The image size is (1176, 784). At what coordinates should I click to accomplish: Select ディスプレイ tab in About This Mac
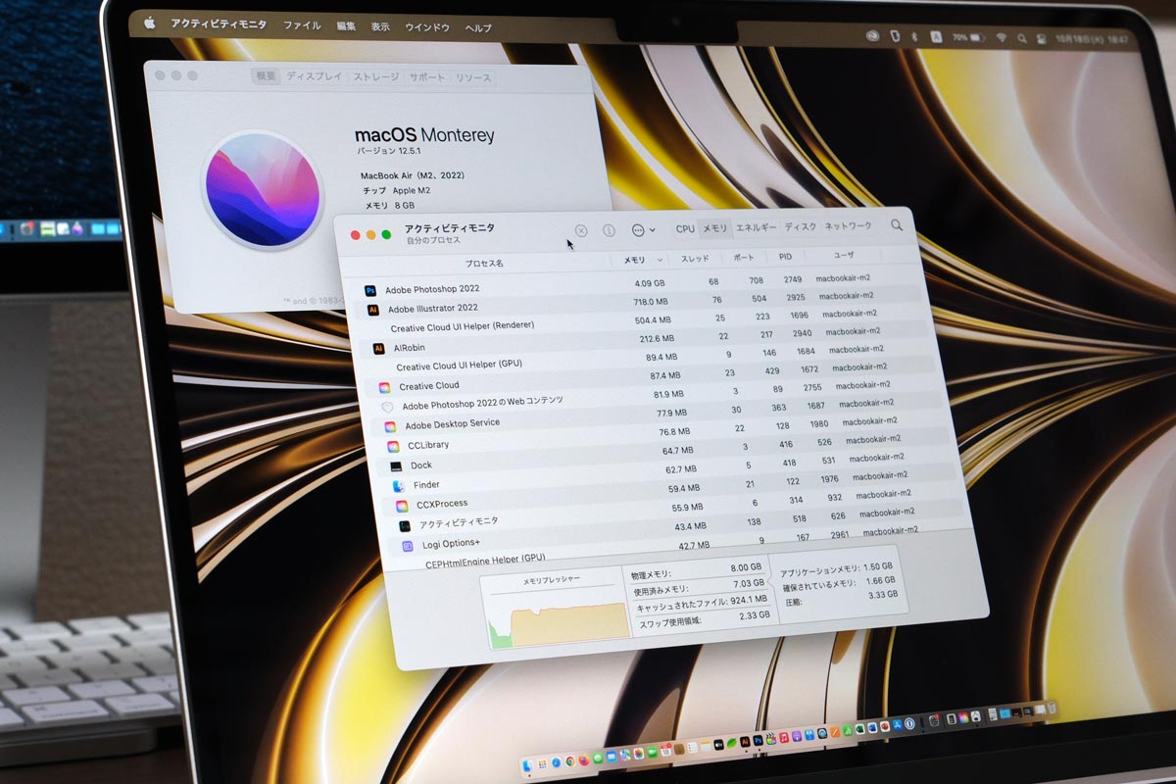(x=314, y=76)
